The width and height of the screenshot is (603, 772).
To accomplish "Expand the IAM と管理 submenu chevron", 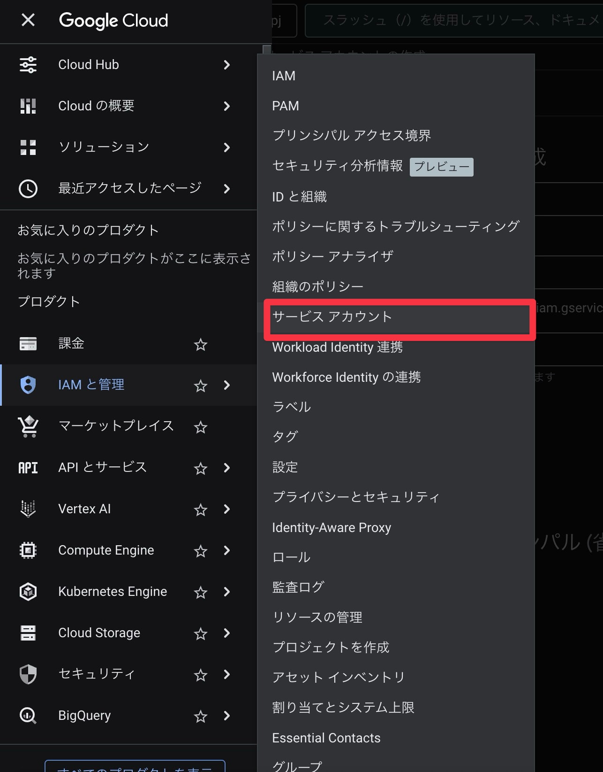I will (x=227, y=385).
